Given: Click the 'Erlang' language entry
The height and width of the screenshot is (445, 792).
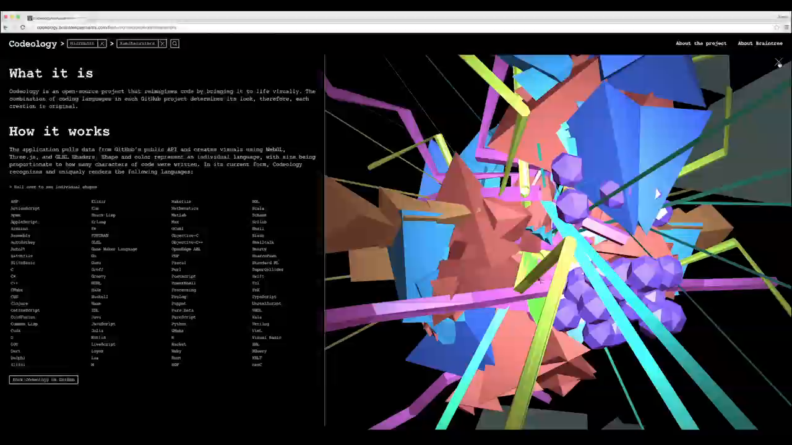Looking at the screenshot, I should (x=98, y=222).
